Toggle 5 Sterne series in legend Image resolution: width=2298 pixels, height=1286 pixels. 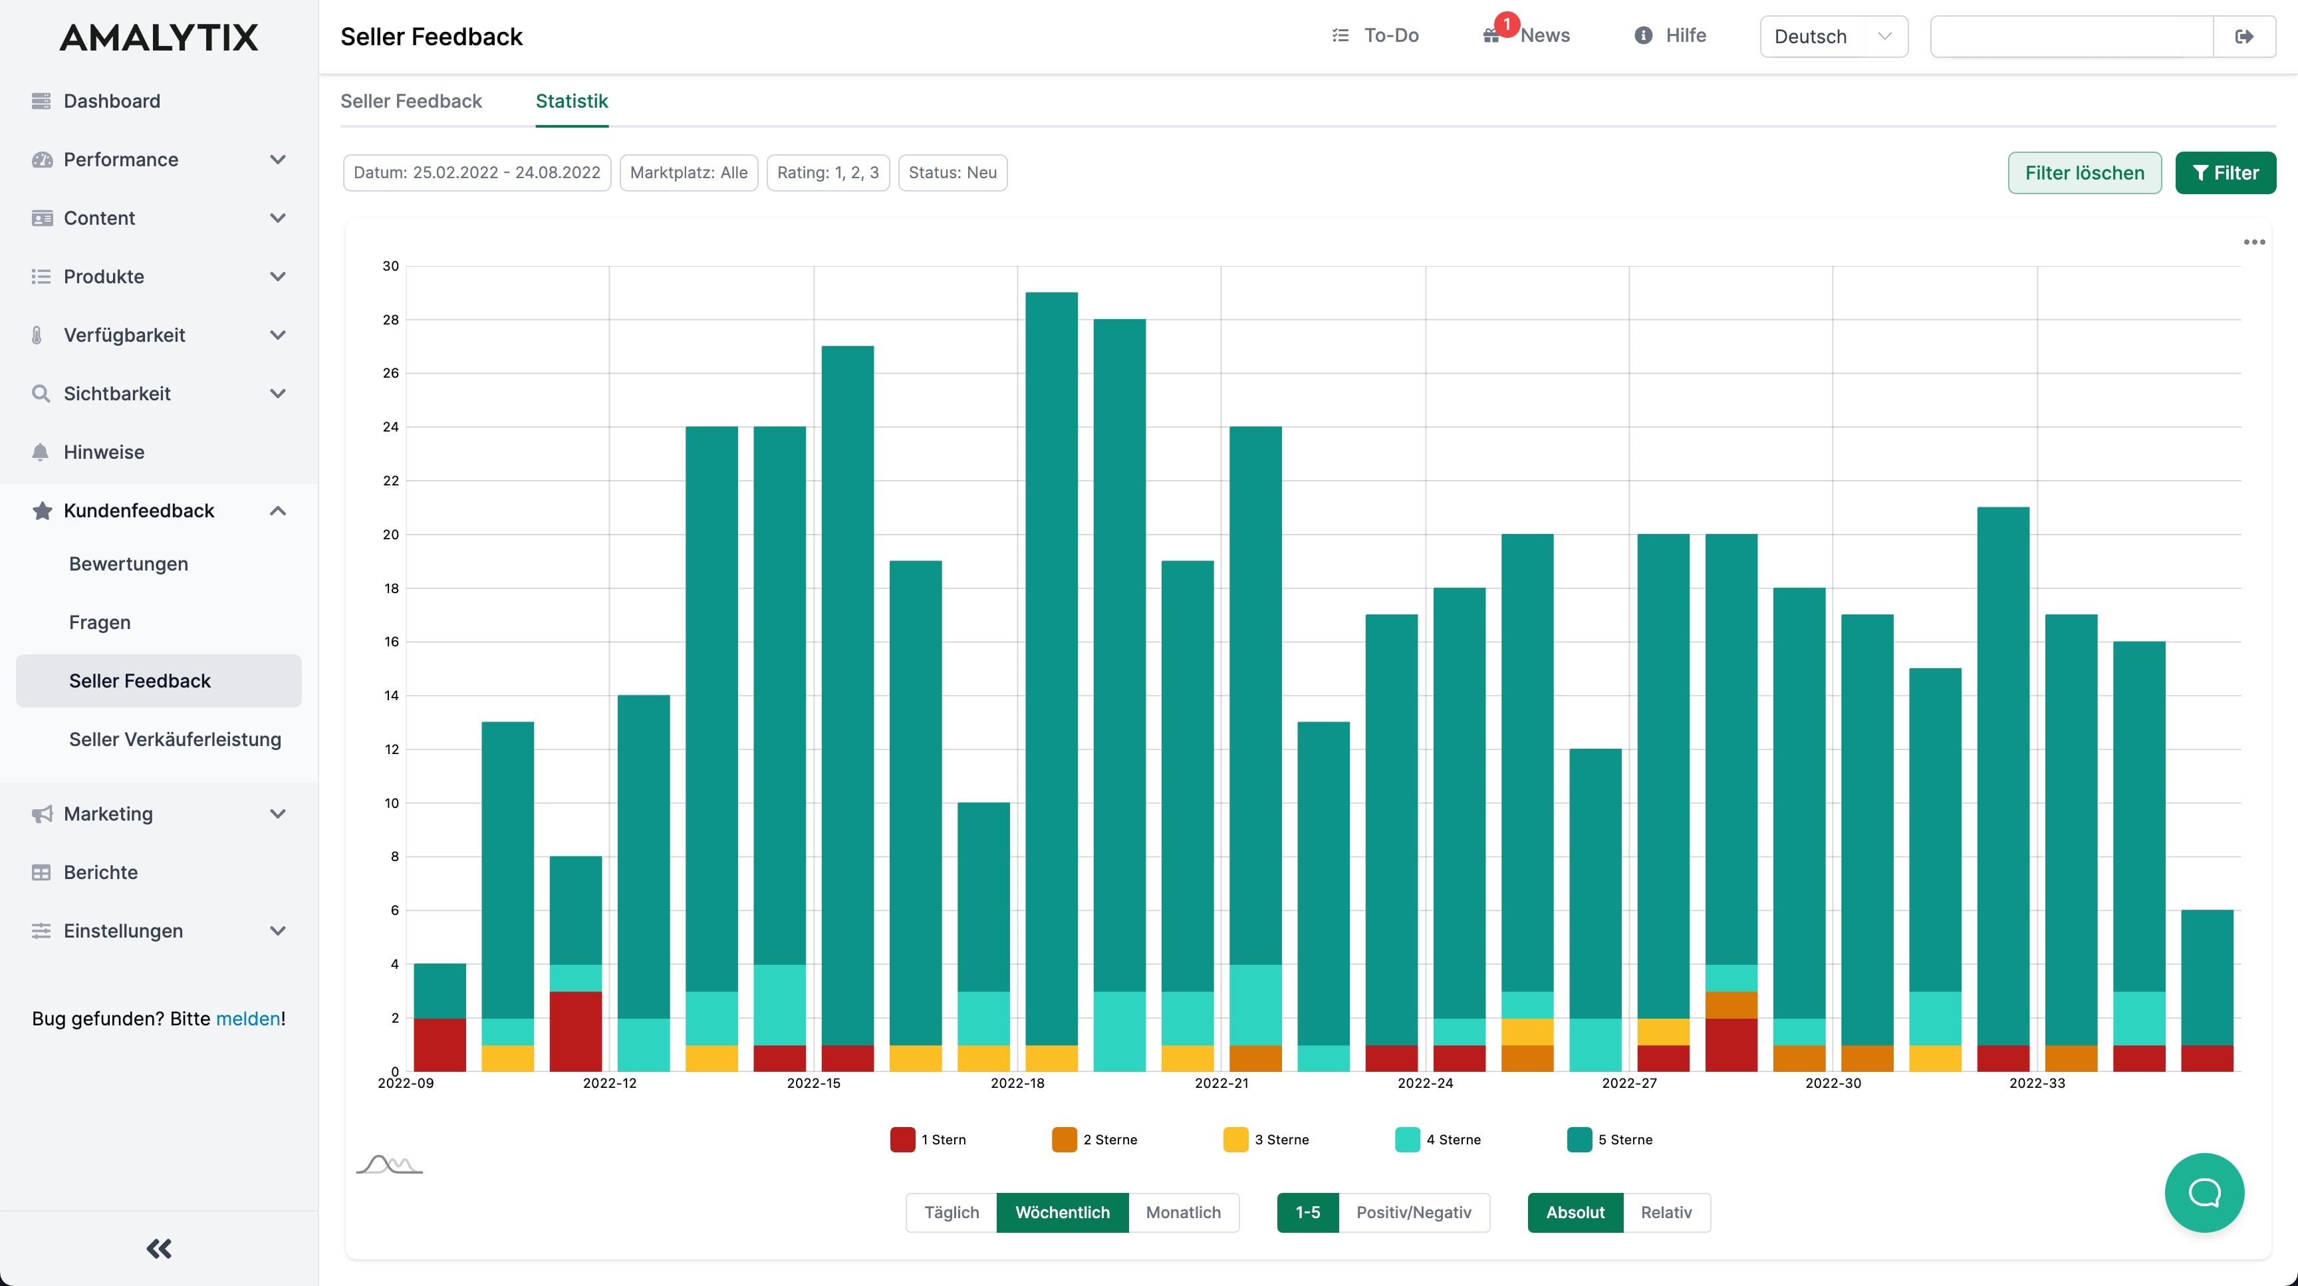click(1610, 1140)
